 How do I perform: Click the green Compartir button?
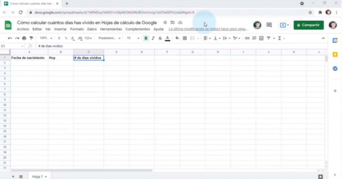[x=309, y=25]
